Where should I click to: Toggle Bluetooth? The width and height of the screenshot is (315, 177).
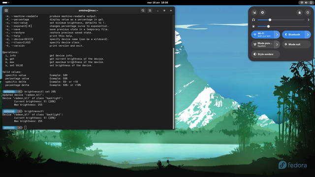[x=293, y=34]
